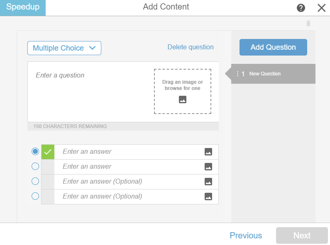Add image to second answer

tap(208, 167)
